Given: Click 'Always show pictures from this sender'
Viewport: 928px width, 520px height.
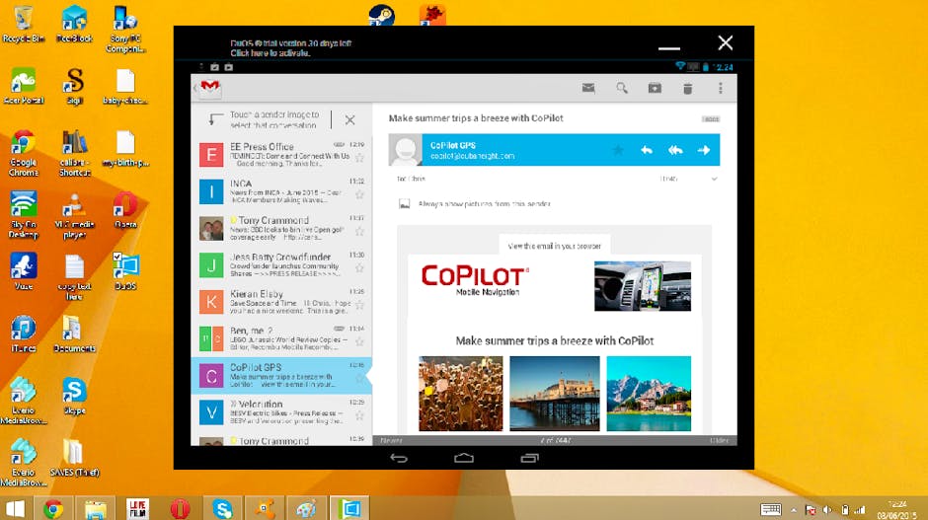Looking at the screenshot, I should (x=485, y=204).
